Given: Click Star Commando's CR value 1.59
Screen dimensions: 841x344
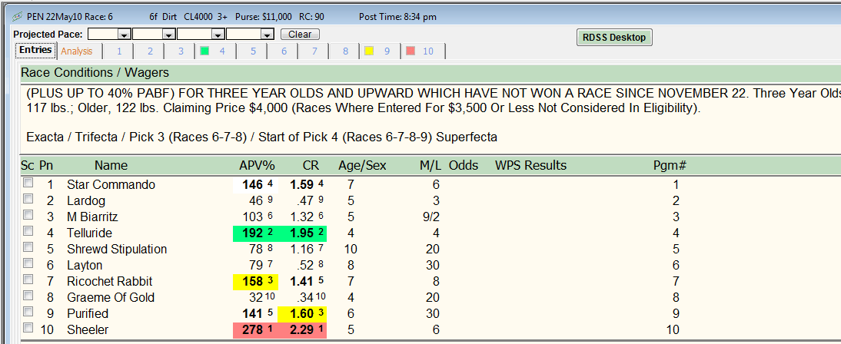Looking at the screenshot, I should tap(301, 185).
